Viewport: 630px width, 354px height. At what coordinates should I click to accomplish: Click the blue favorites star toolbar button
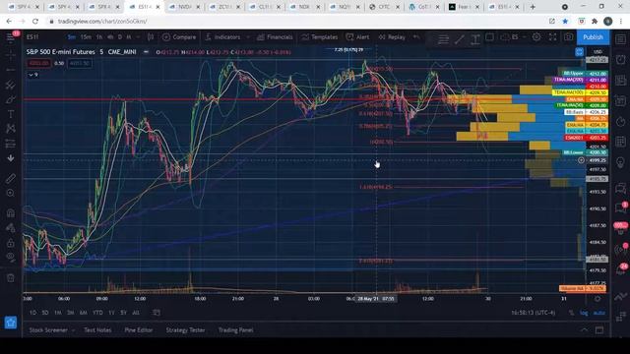pos(11,323)
